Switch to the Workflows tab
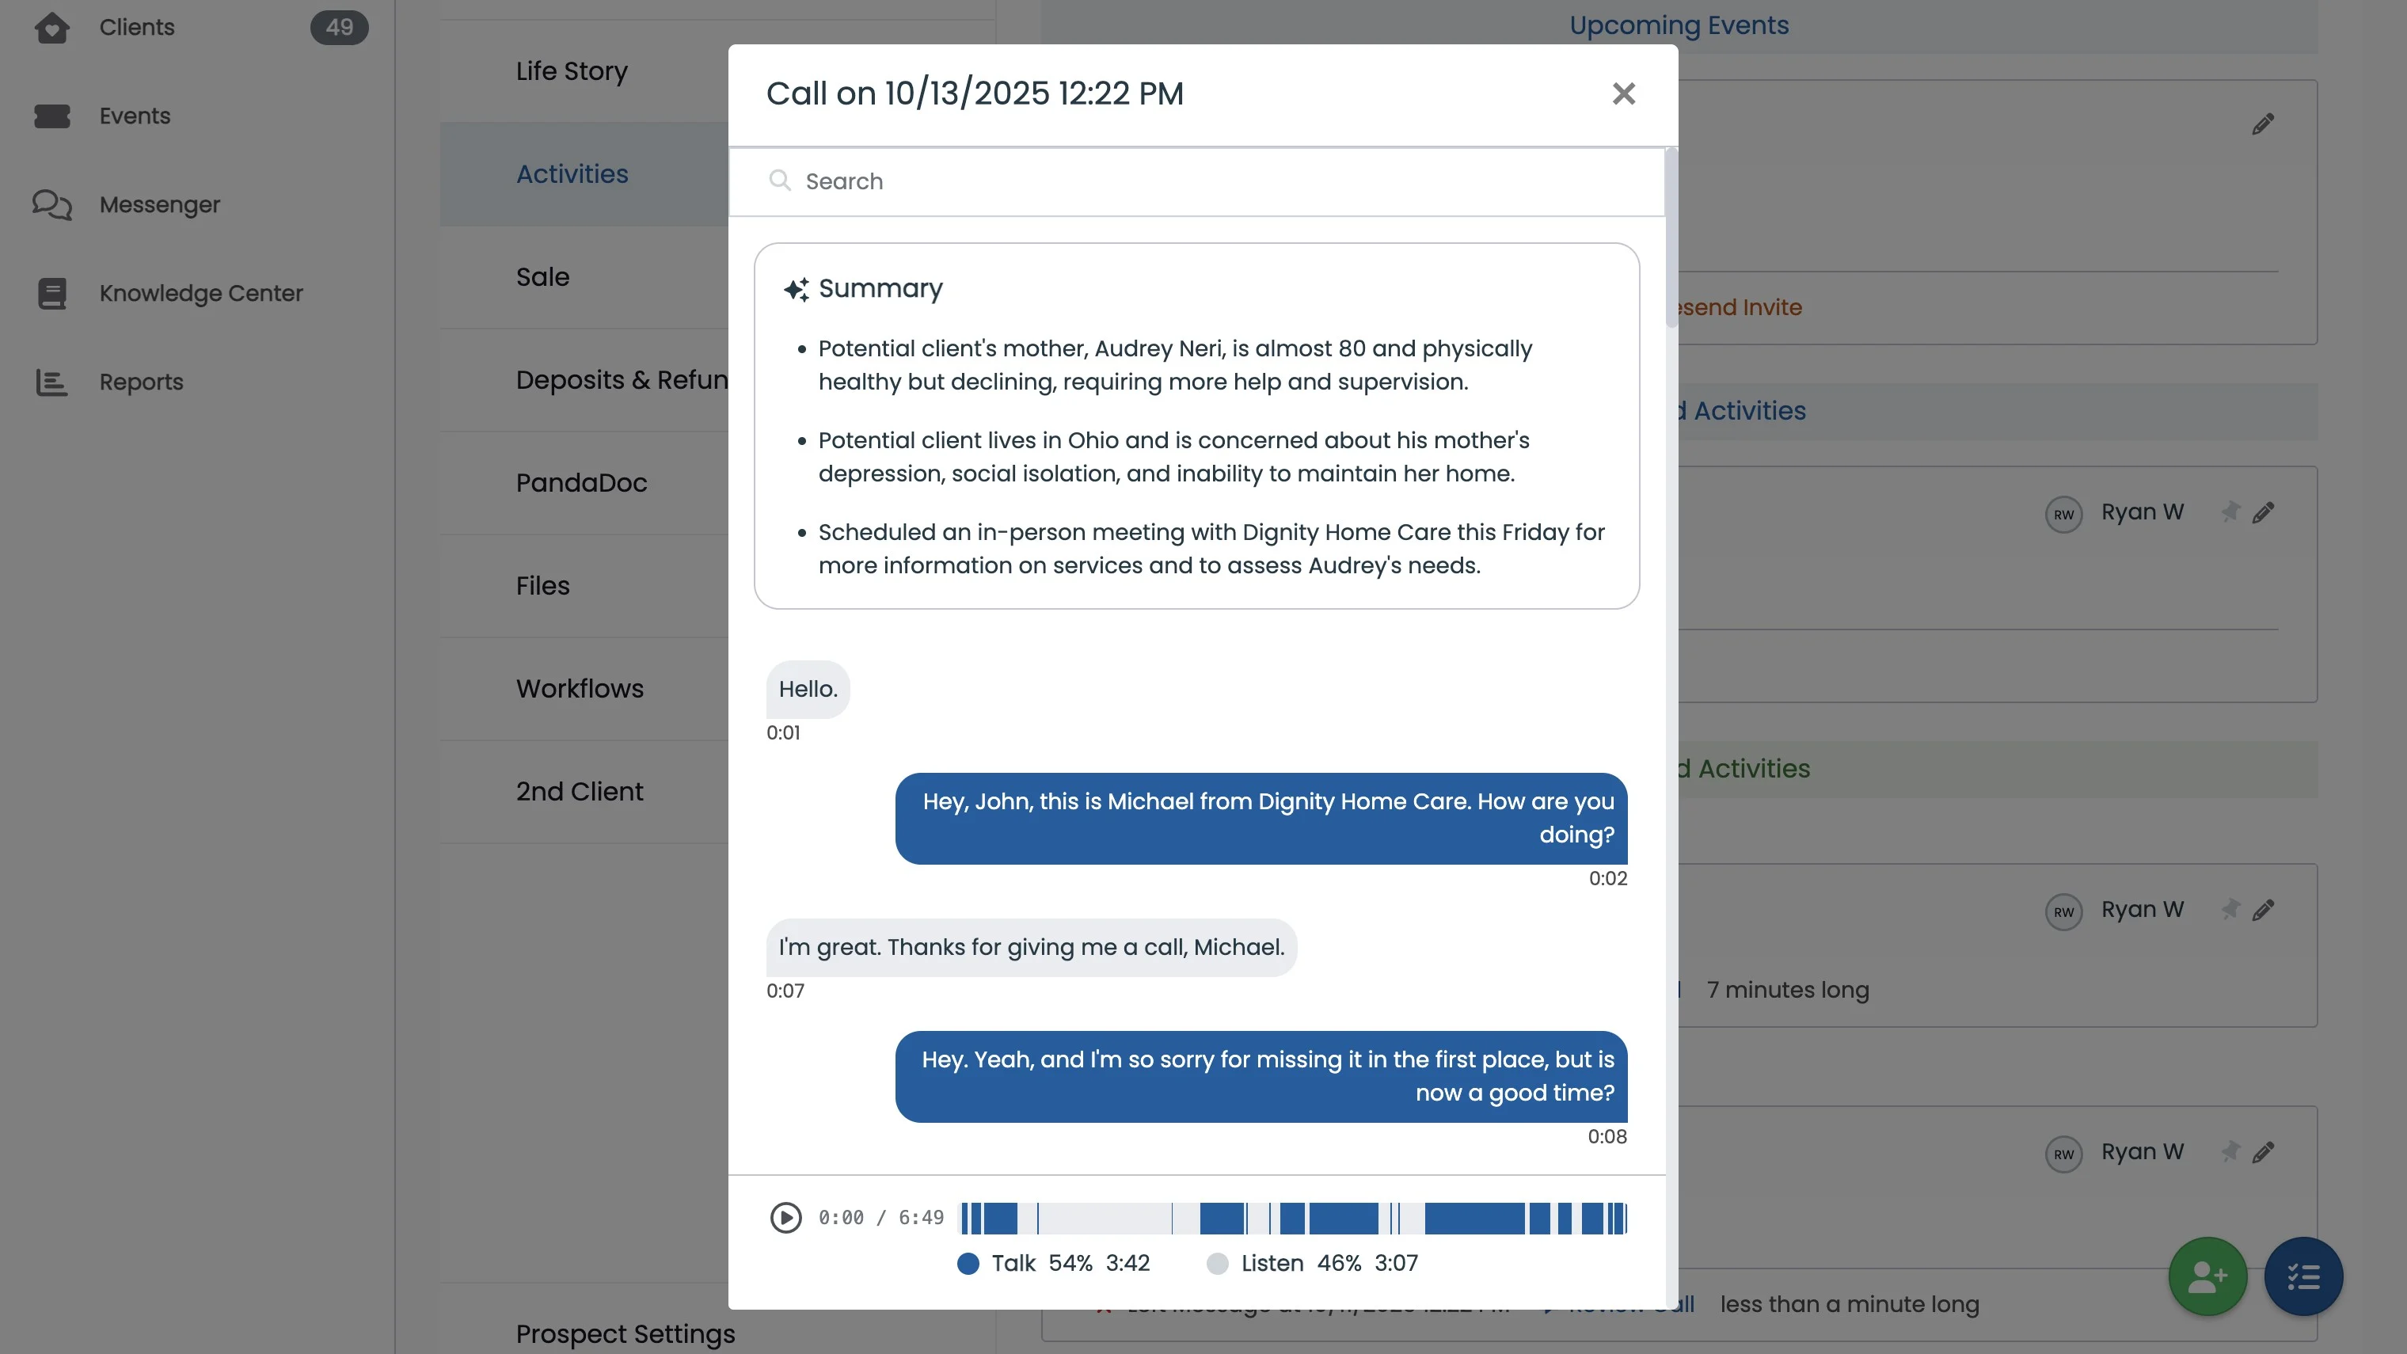 pyautogui.click(x=580, y=689)
